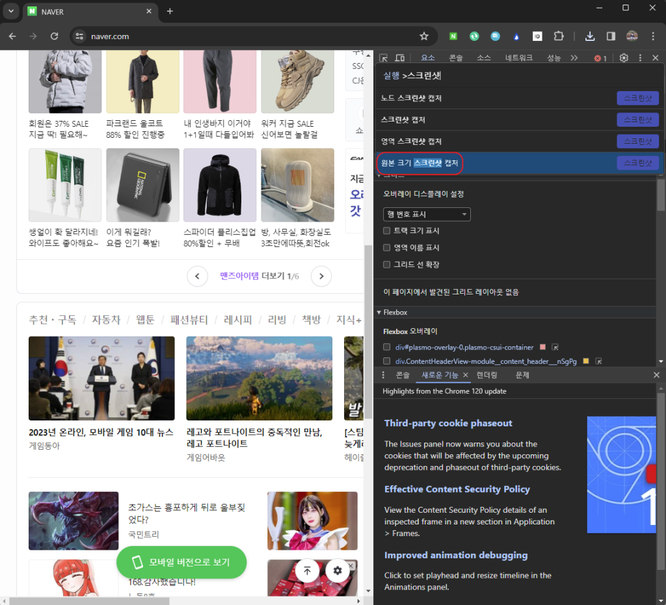Screen dimensions: 666x605
Task: Go back using the browser back arrow
Action: click(12, 36)
